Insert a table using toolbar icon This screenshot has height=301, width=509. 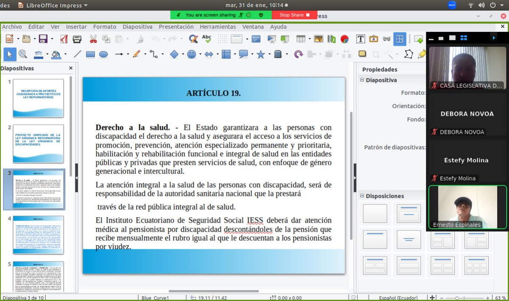pos(301,39)
